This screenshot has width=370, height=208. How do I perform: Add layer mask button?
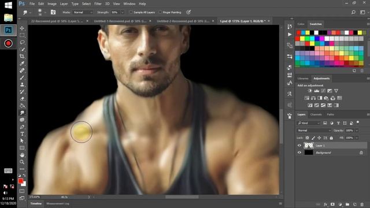332,205
